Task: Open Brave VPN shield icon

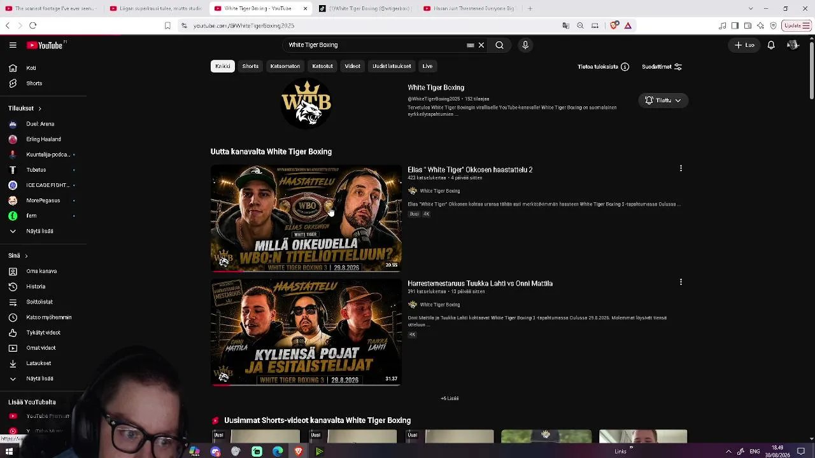Action: [773, 25]
